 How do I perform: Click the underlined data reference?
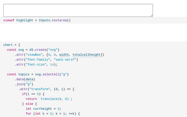[30, 79]
